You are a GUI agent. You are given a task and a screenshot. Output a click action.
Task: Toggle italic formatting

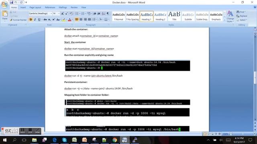coord(35,20)
